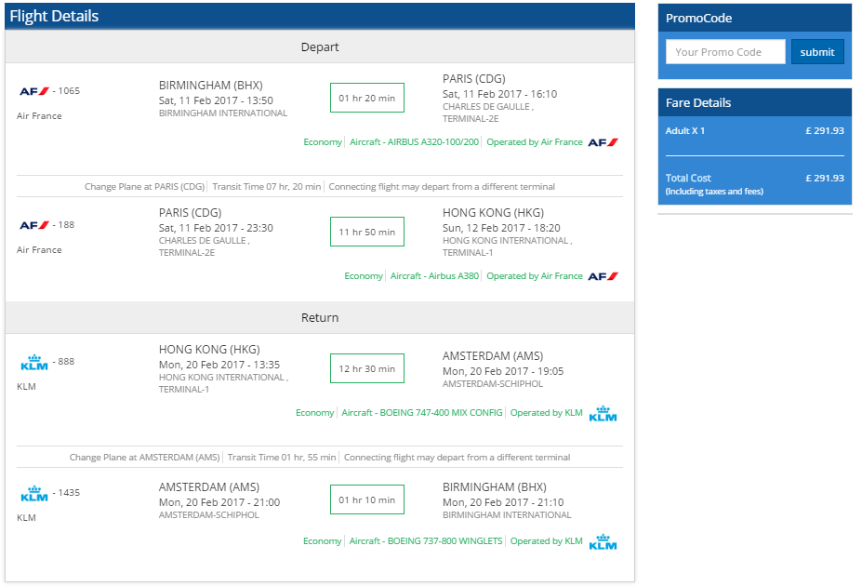
Task: Click the 01 hr 10 min duration box
Action: [x=366, y=499]
